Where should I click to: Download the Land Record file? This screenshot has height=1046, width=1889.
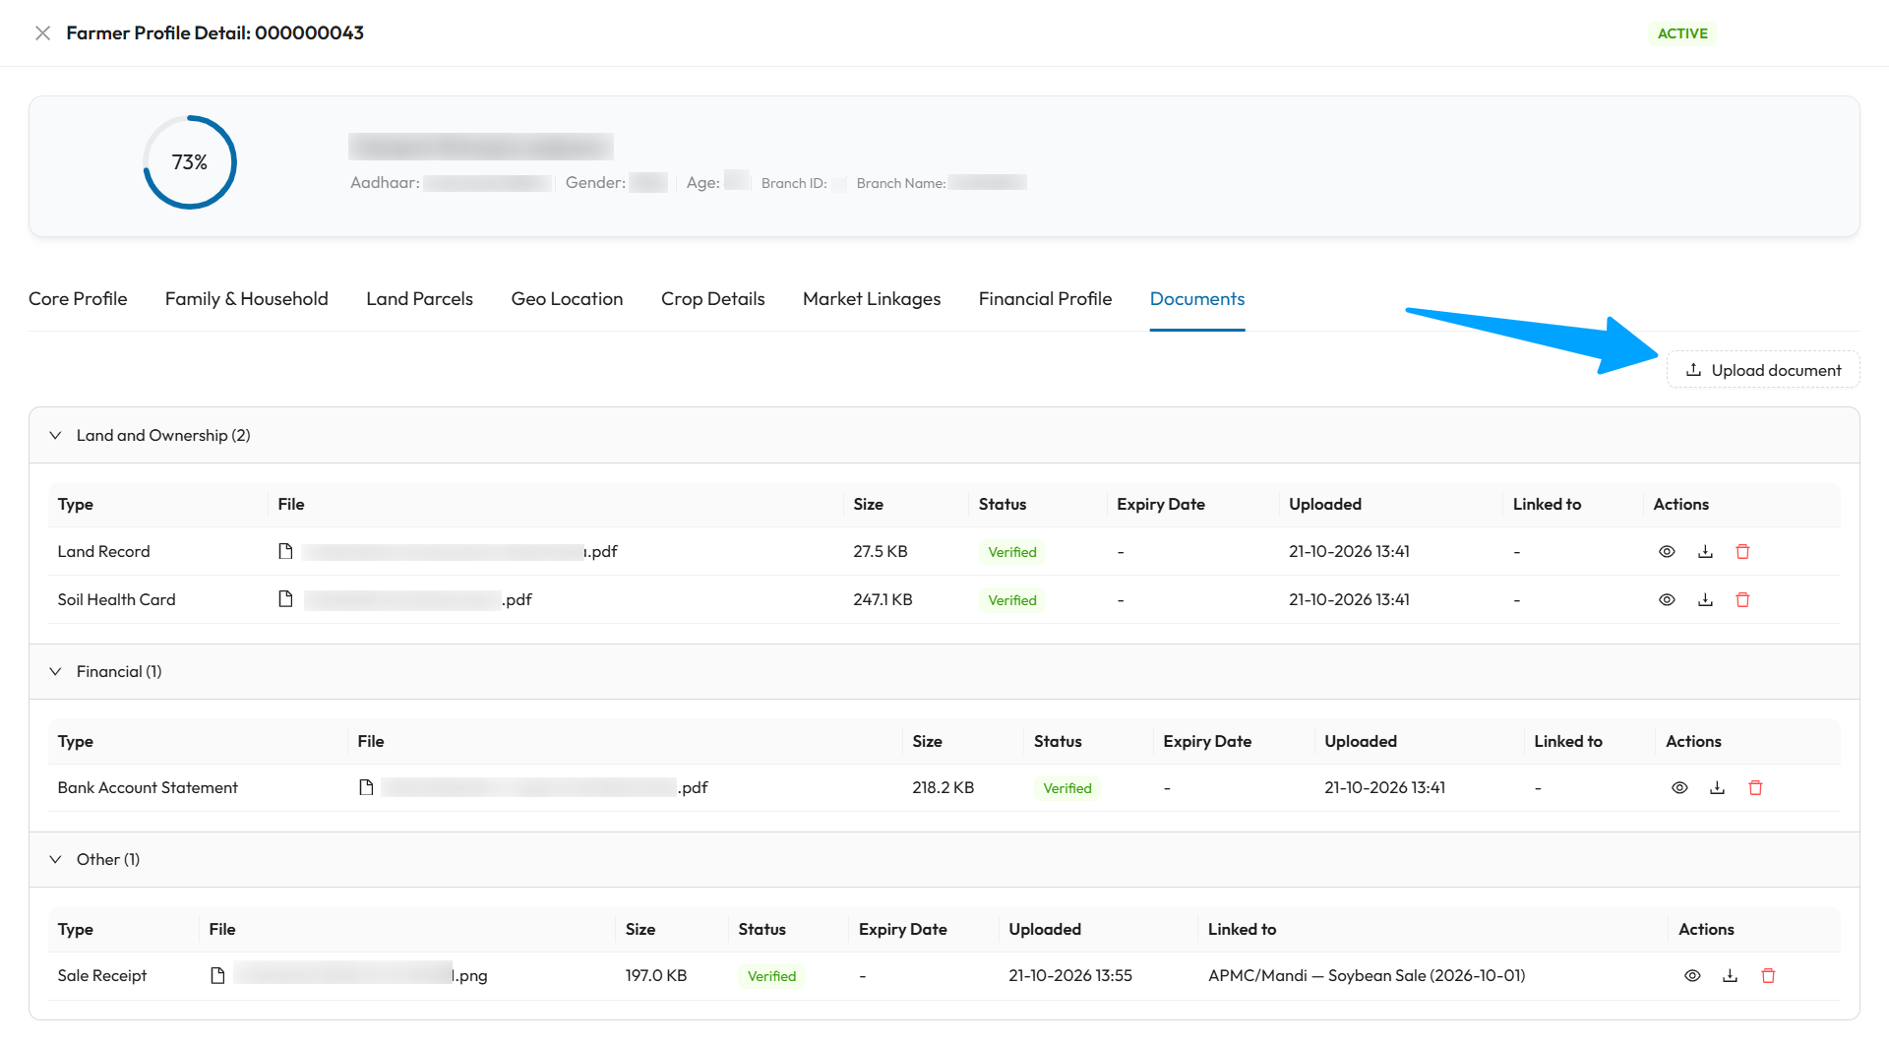click(x=1705, y=552)
